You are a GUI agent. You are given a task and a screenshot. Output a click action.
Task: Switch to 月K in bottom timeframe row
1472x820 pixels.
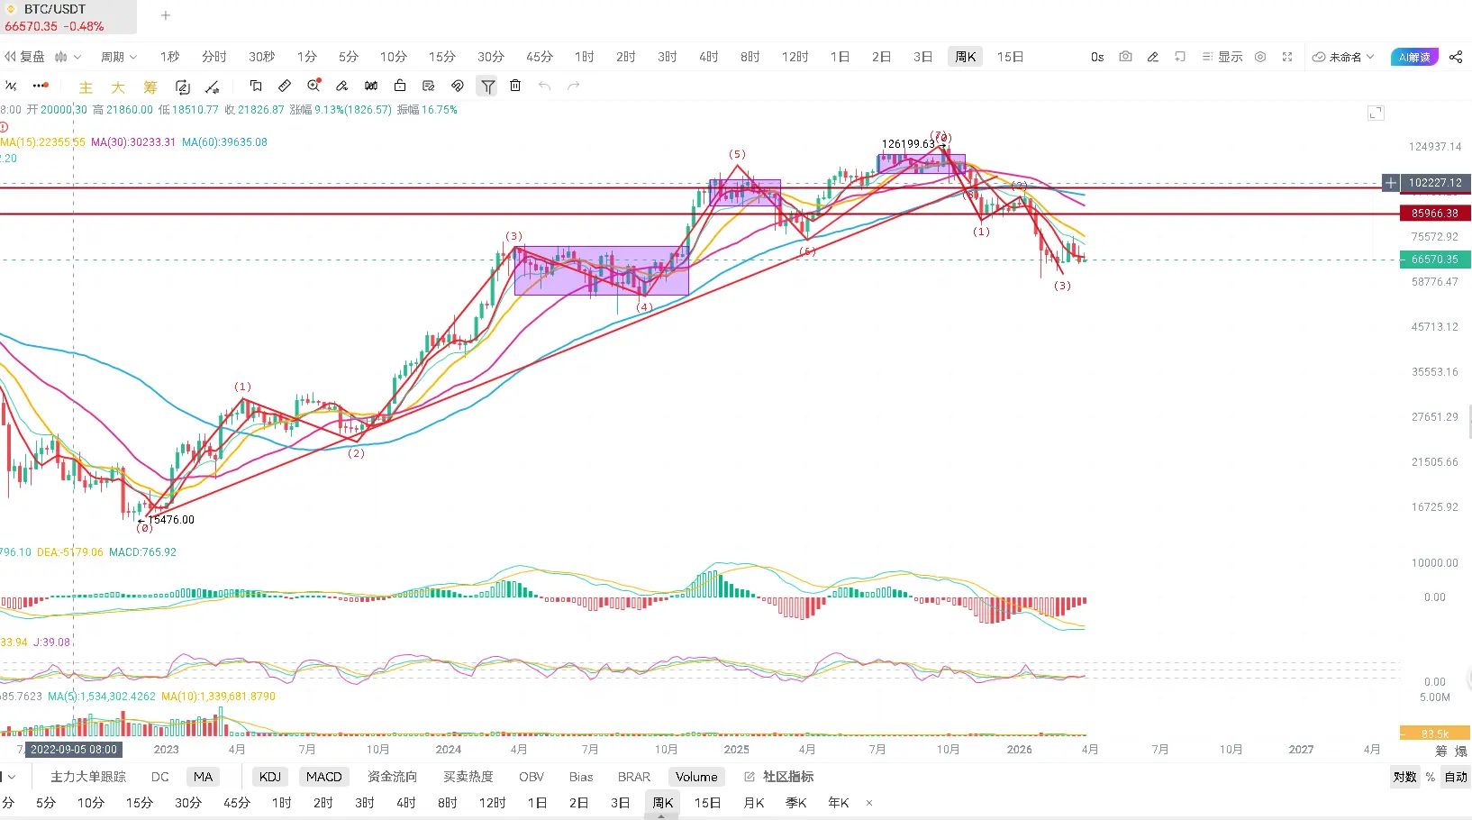click(x=754, y=803)
